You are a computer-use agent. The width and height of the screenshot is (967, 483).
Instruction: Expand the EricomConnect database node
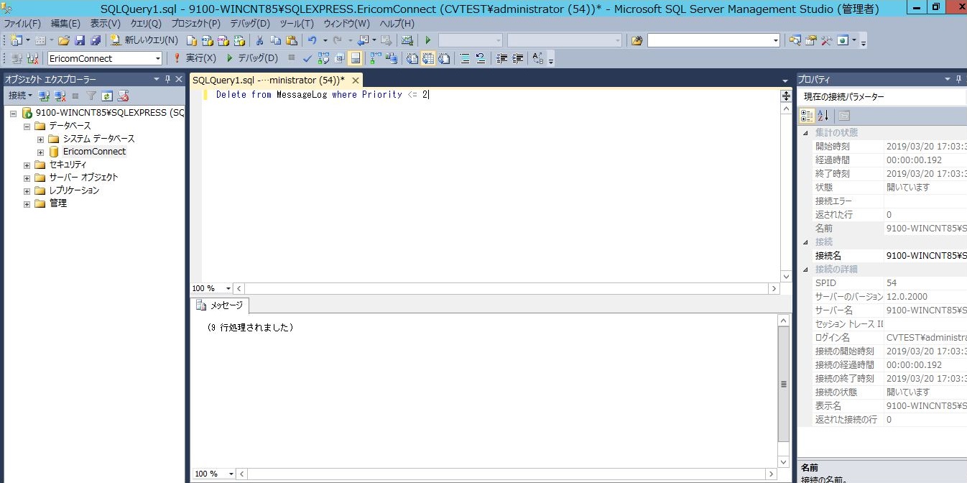(x=41, y=152)
